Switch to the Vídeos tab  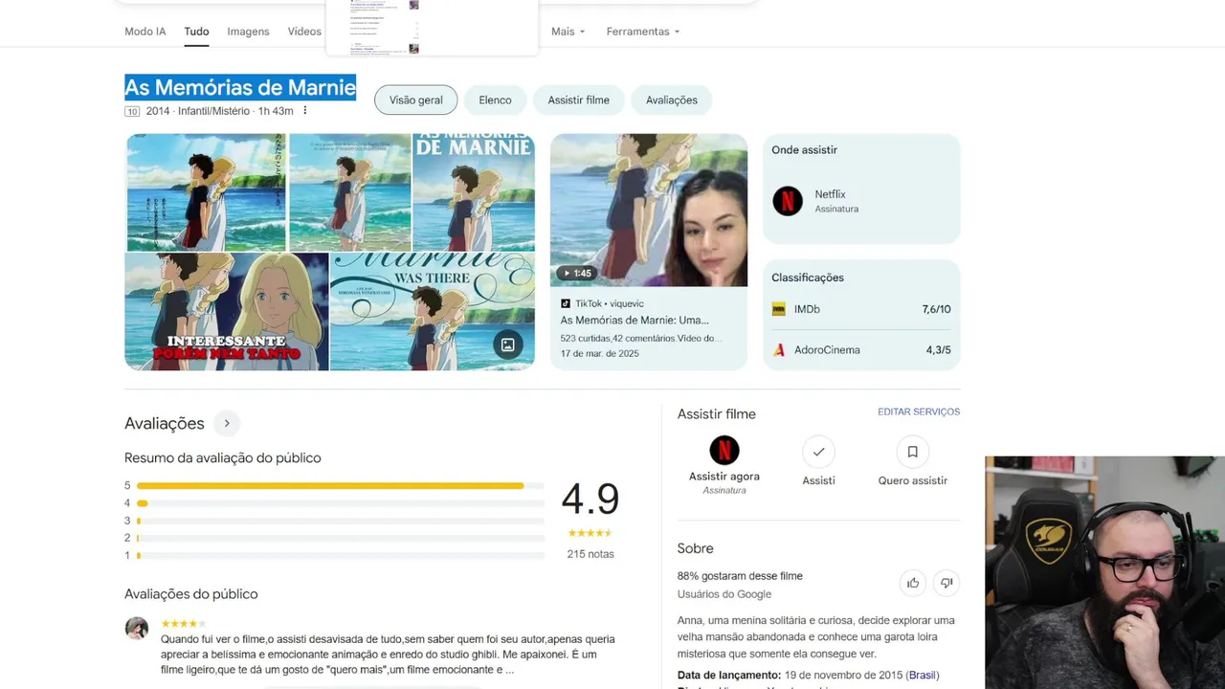pyautogui.click(x=304, y=32)
